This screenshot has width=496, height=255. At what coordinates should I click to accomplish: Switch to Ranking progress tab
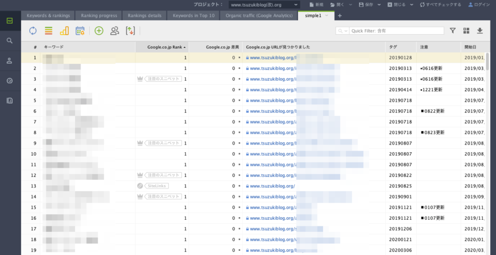[x=99, y=15]
